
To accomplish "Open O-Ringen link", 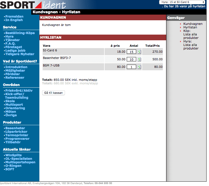I will tap(13, 166).
